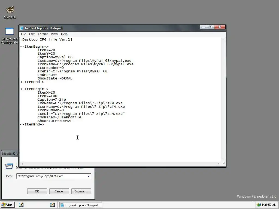Screen dimensions: 279x209
Task: Click the quoted ExeDir 7zFM.exe line
Action: 81,114
